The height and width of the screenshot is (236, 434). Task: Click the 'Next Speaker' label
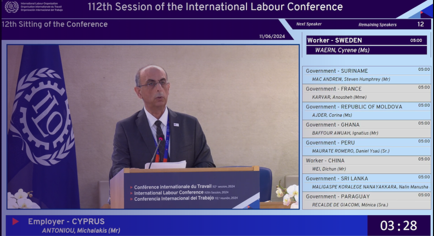pos(309,24)
